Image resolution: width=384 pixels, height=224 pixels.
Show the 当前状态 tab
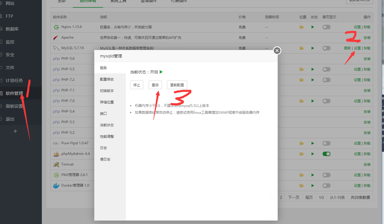(110, 125)
